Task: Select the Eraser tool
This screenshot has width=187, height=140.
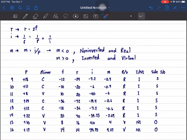Action: 35,16
